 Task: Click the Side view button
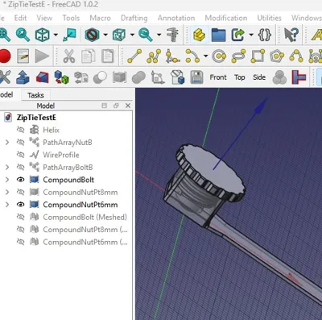259,77
